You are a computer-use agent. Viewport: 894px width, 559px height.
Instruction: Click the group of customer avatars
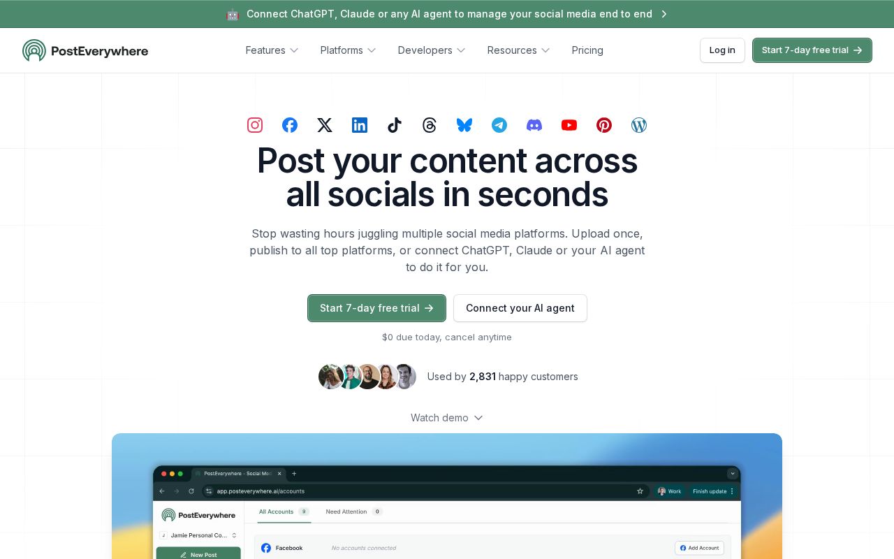pyautogui.click(x=367, y=377)
